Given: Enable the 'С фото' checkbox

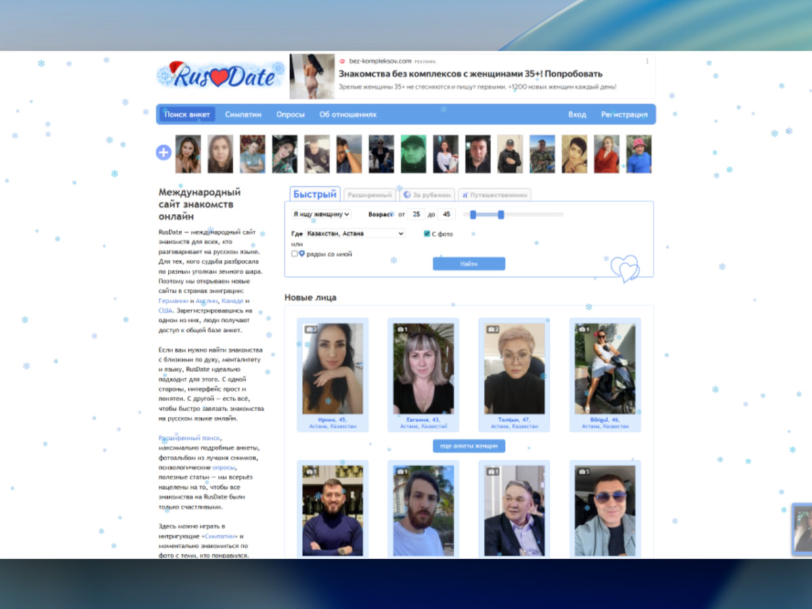Looking at the screenshot, I should point(427,233).
